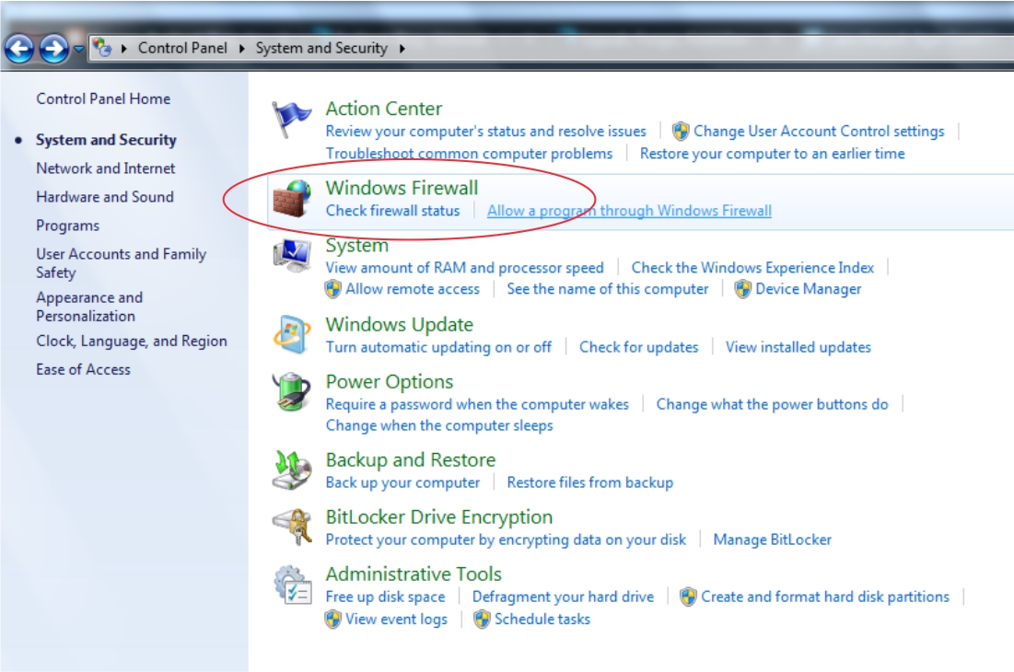Click the BitLocker Drive Encryption lock icon

[x=292, y=527]
